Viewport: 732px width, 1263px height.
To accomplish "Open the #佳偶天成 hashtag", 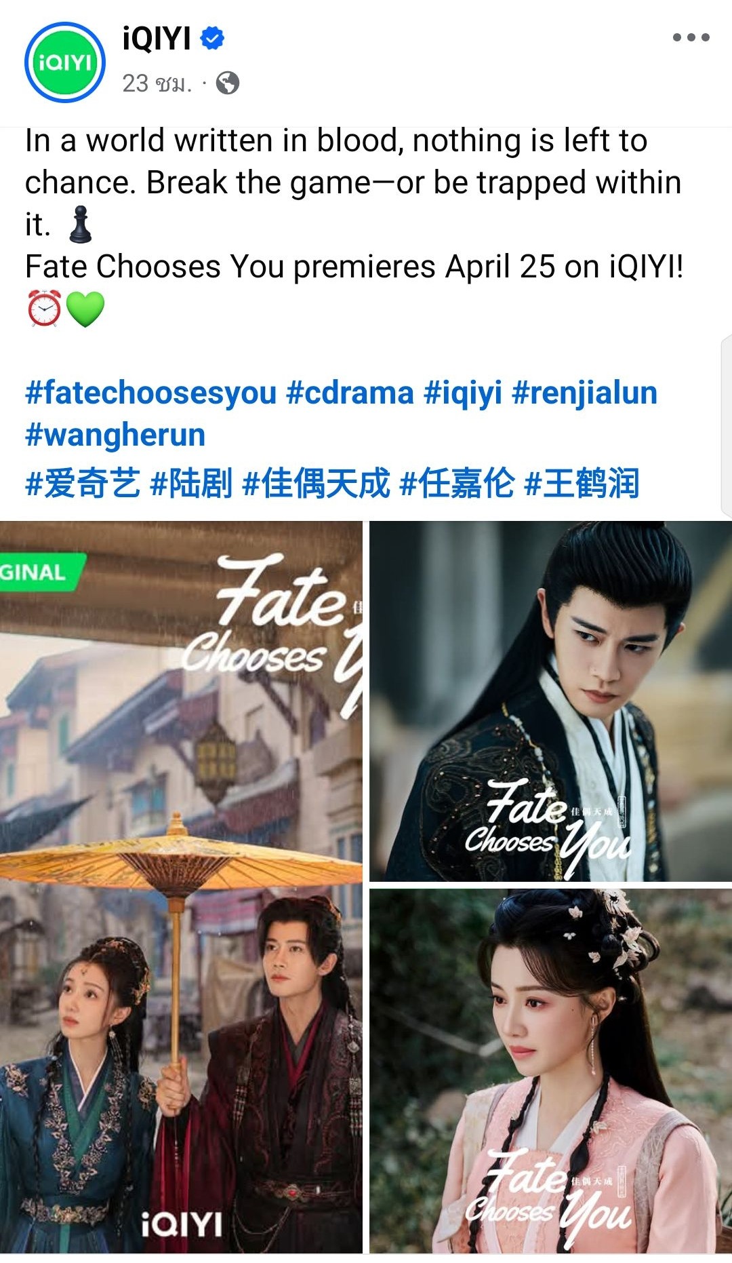I will (x=317, y=483).
